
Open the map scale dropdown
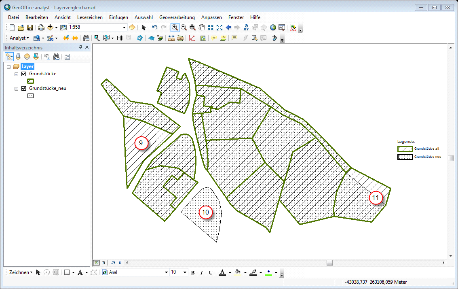pos(124,28)
